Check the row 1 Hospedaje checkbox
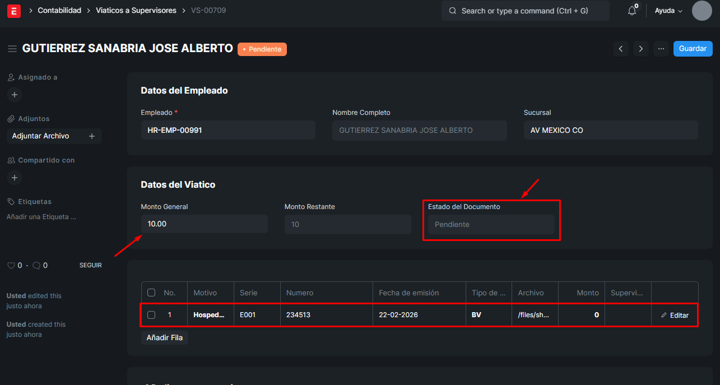This screenshot has height=385, width=720. tap(151, 315)
